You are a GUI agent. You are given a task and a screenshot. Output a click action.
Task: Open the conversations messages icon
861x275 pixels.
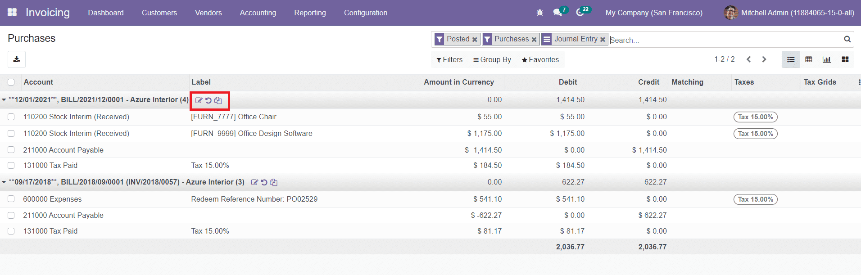pyautogui.click(x=558, y=13)
